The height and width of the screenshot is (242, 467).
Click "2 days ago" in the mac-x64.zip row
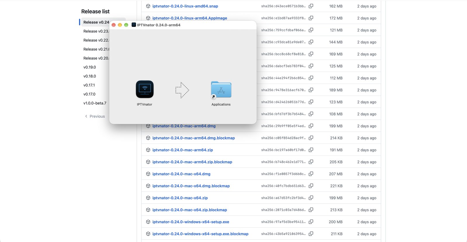(x=367, y=198)
